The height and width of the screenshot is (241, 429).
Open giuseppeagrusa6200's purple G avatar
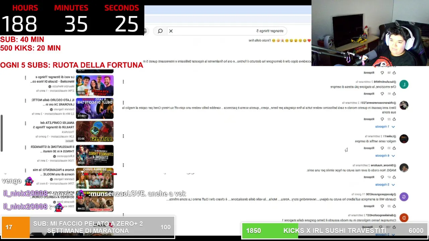[x=404, y=197]
